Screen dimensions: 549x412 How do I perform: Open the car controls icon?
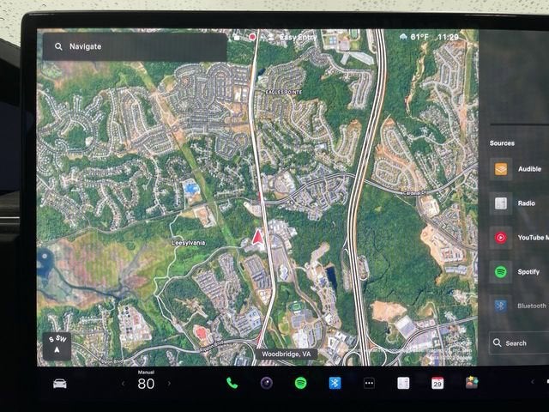pos(59,383)
